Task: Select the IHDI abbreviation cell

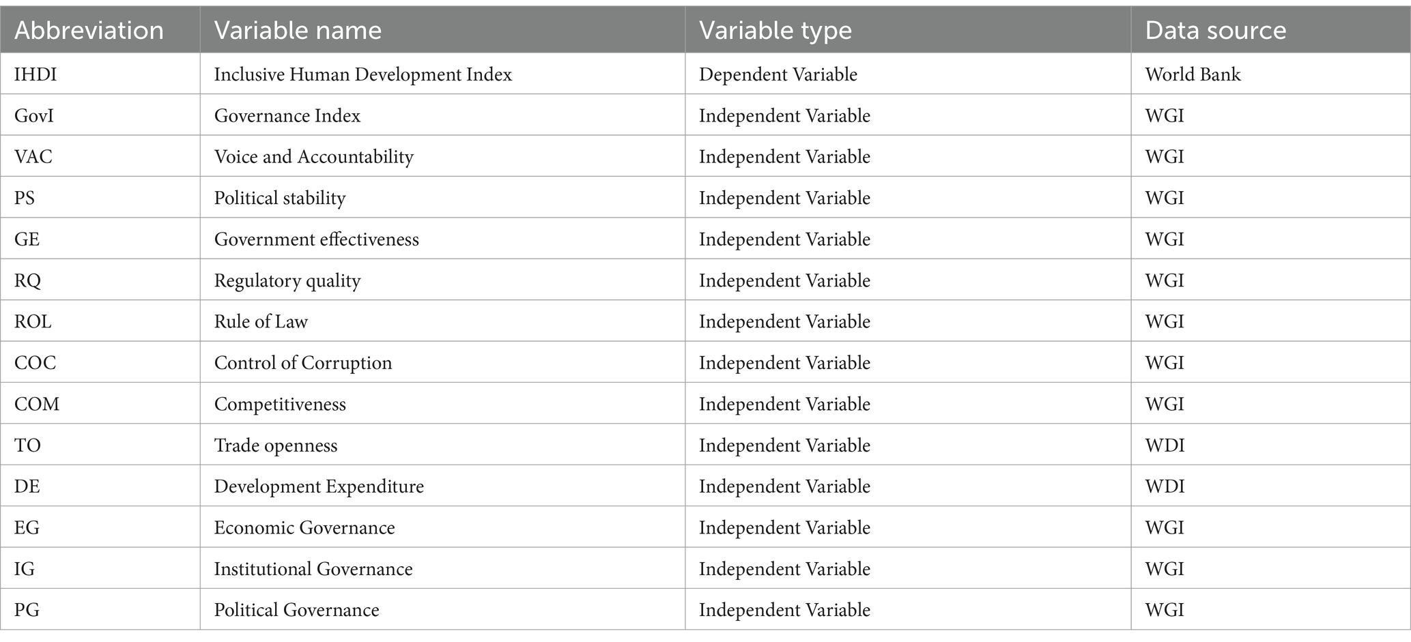Action: tap(100, 74)
